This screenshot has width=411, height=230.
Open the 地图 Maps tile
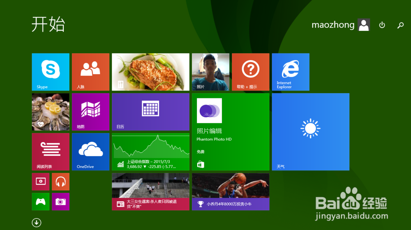click(91, 112)
